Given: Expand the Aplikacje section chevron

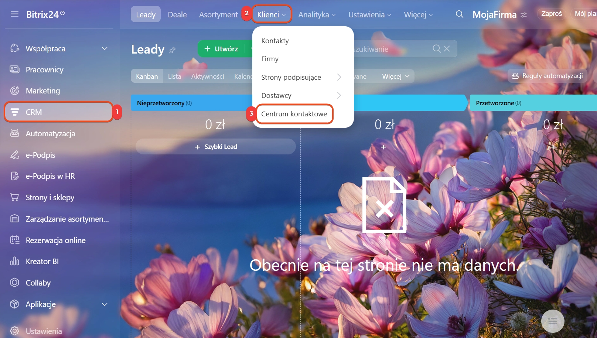Looking at the screenshot, I should click(105, 304).
